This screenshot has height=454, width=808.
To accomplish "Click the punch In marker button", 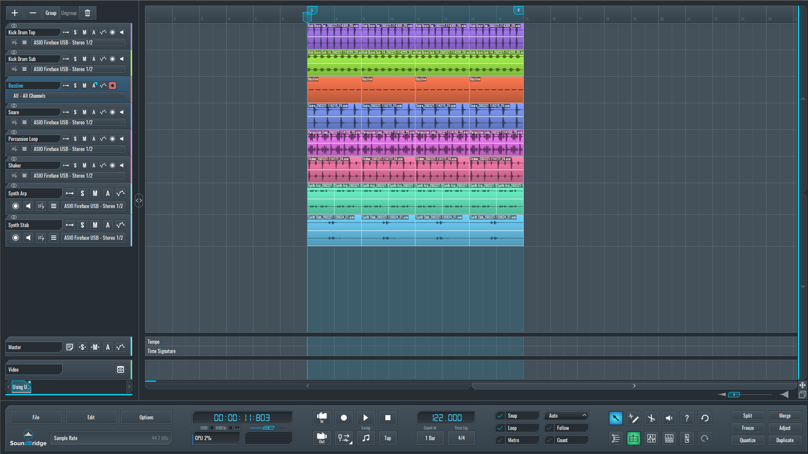I will [322, 417].
